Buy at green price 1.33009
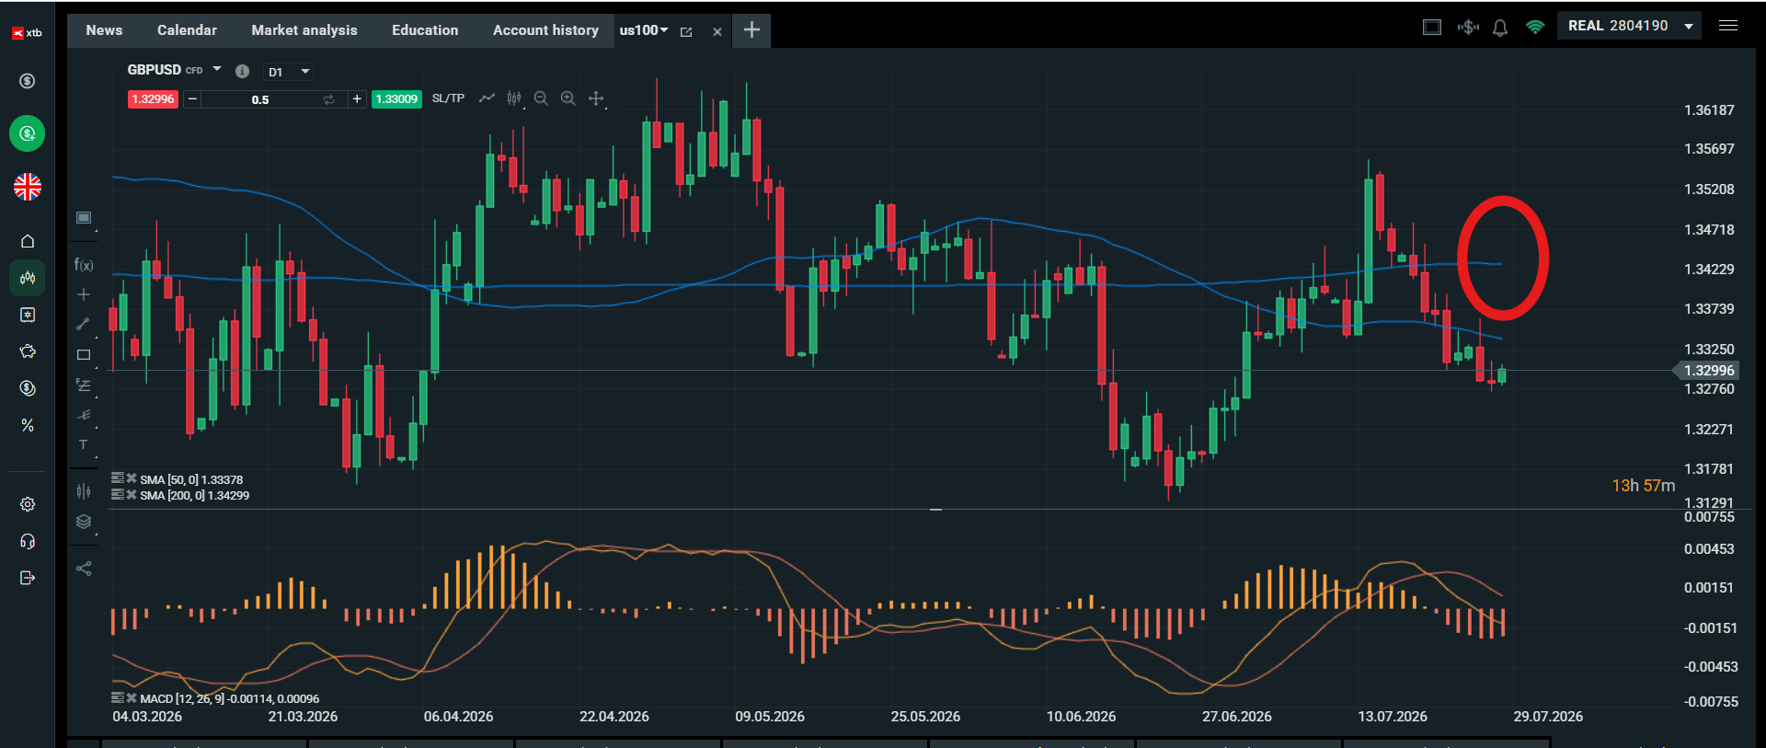The height and width of the screenshot is (748, 1766). 396,99
